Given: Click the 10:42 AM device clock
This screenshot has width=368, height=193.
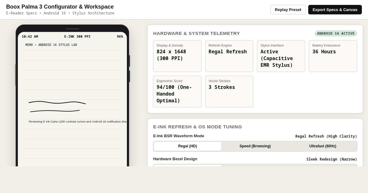Looking at the screenshot, I should (x=30, y=37).
